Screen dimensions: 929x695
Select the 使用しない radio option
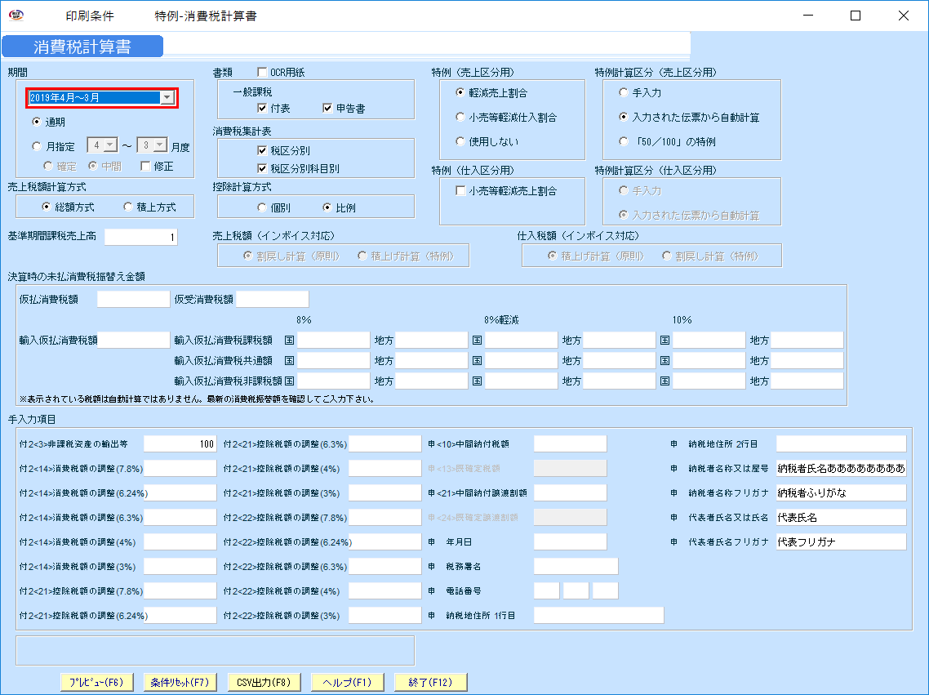click(x=461, y=140)
